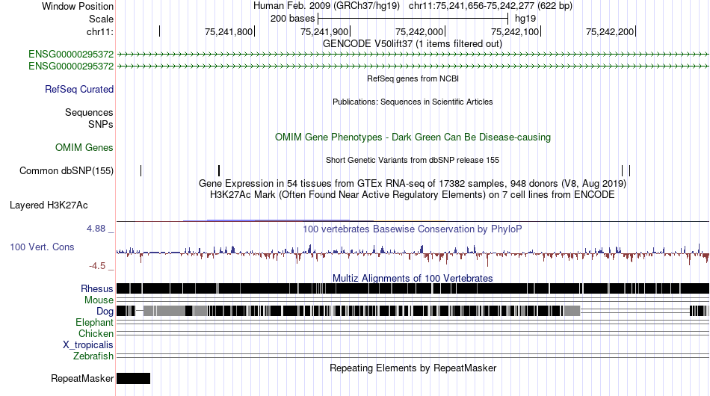
Task: Click the 4.88 PhyloP upper value
Action: 96,229
